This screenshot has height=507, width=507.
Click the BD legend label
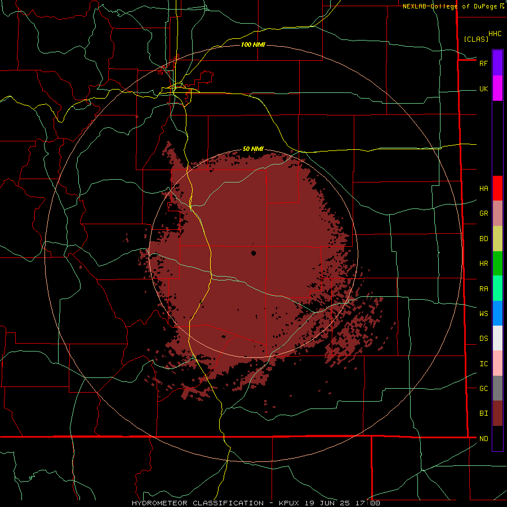click(483, 239)
